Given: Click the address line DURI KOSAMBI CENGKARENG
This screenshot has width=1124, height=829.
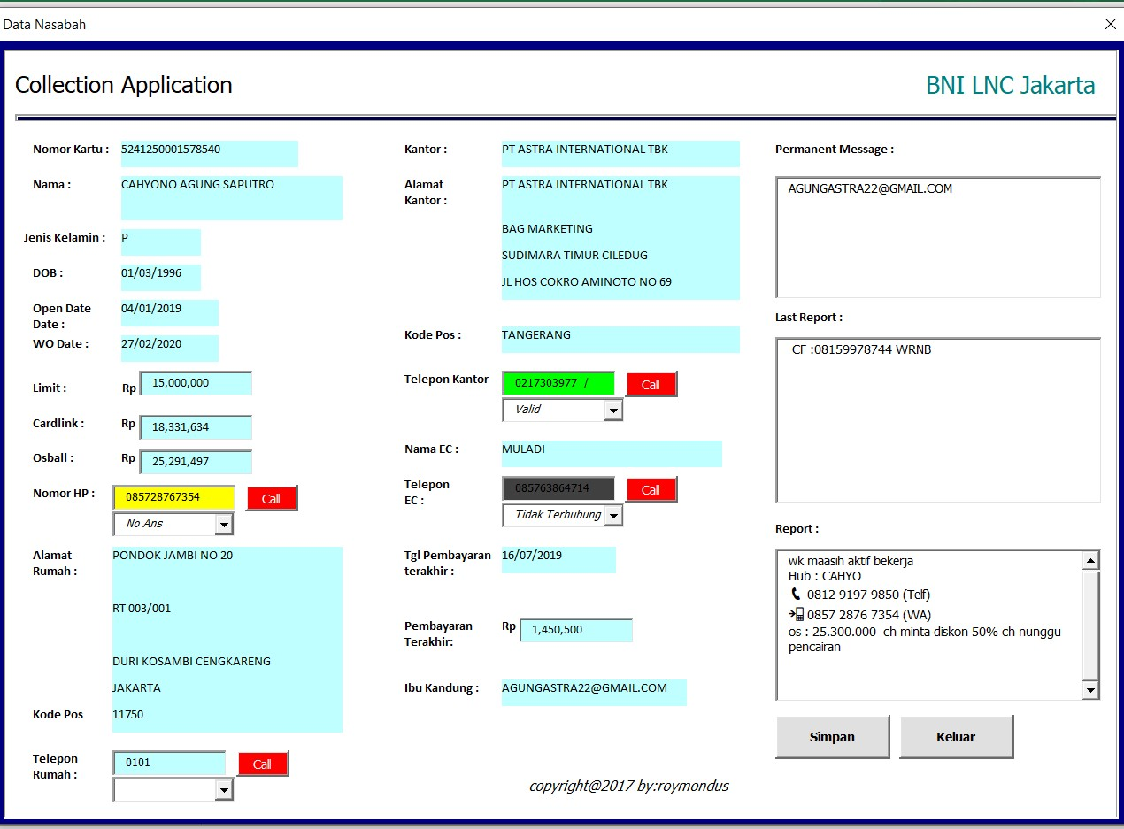Looking at the screenshot, I should click(x=191, y=662).
